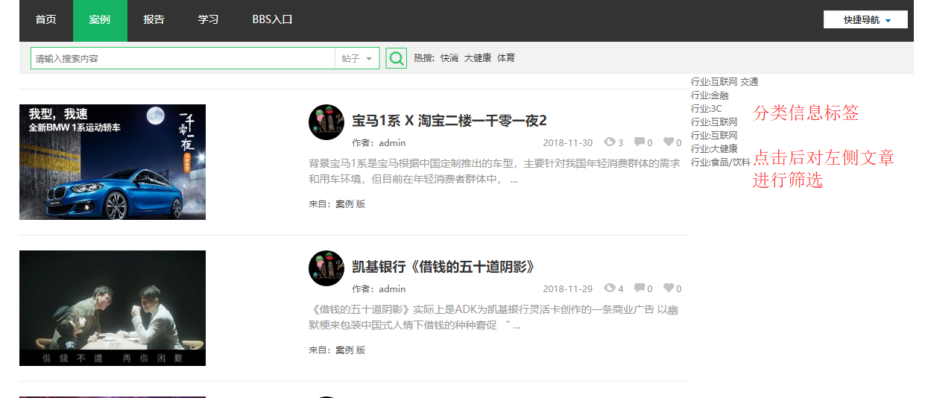Viewport: 925px width, 398px height.
Task: Filter by tag 行业:食品/饮料
Action: [x=721, y=162]
